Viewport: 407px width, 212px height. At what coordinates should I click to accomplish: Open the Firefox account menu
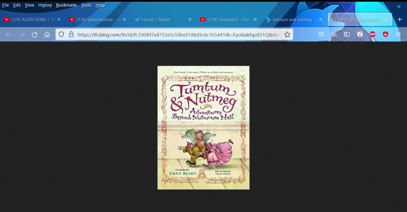click(x=360, y=34)
